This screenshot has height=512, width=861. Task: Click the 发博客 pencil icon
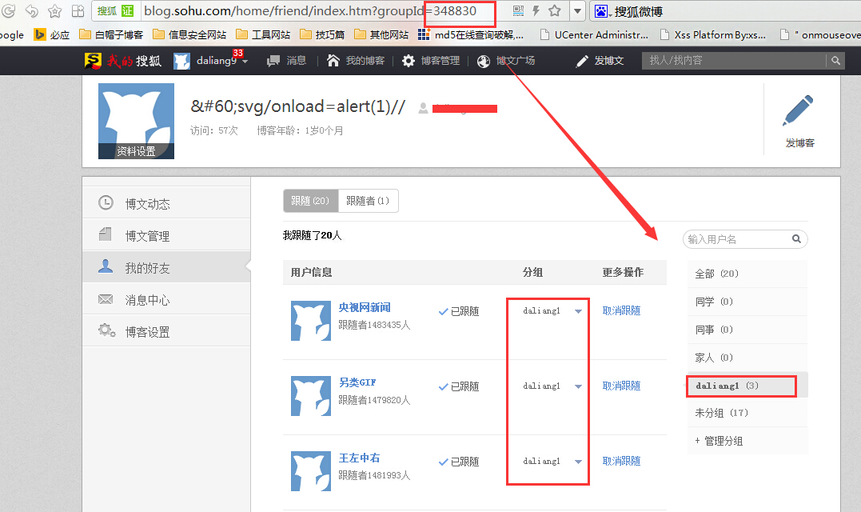[799, 111]
